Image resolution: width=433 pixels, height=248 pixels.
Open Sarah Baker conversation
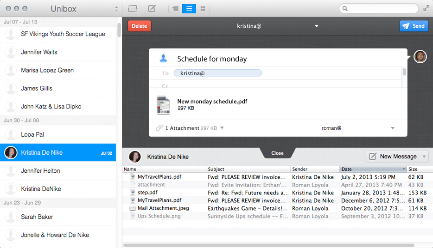click(58, 217)
